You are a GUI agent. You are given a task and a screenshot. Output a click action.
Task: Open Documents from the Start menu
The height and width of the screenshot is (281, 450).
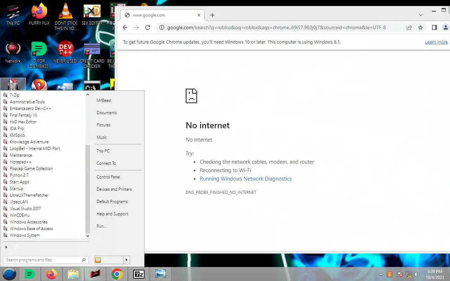click(x=107, y=113)
